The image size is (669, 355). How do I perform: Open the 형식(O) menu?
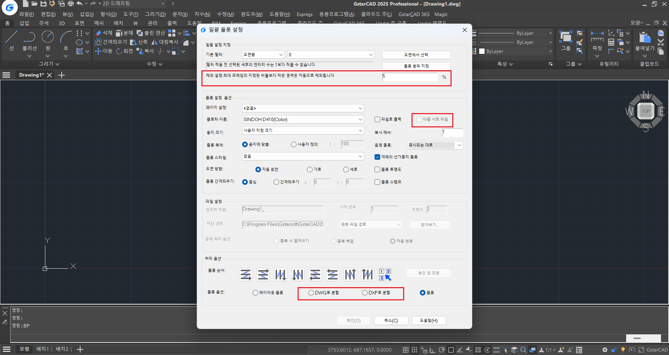[x=108, y=14]
